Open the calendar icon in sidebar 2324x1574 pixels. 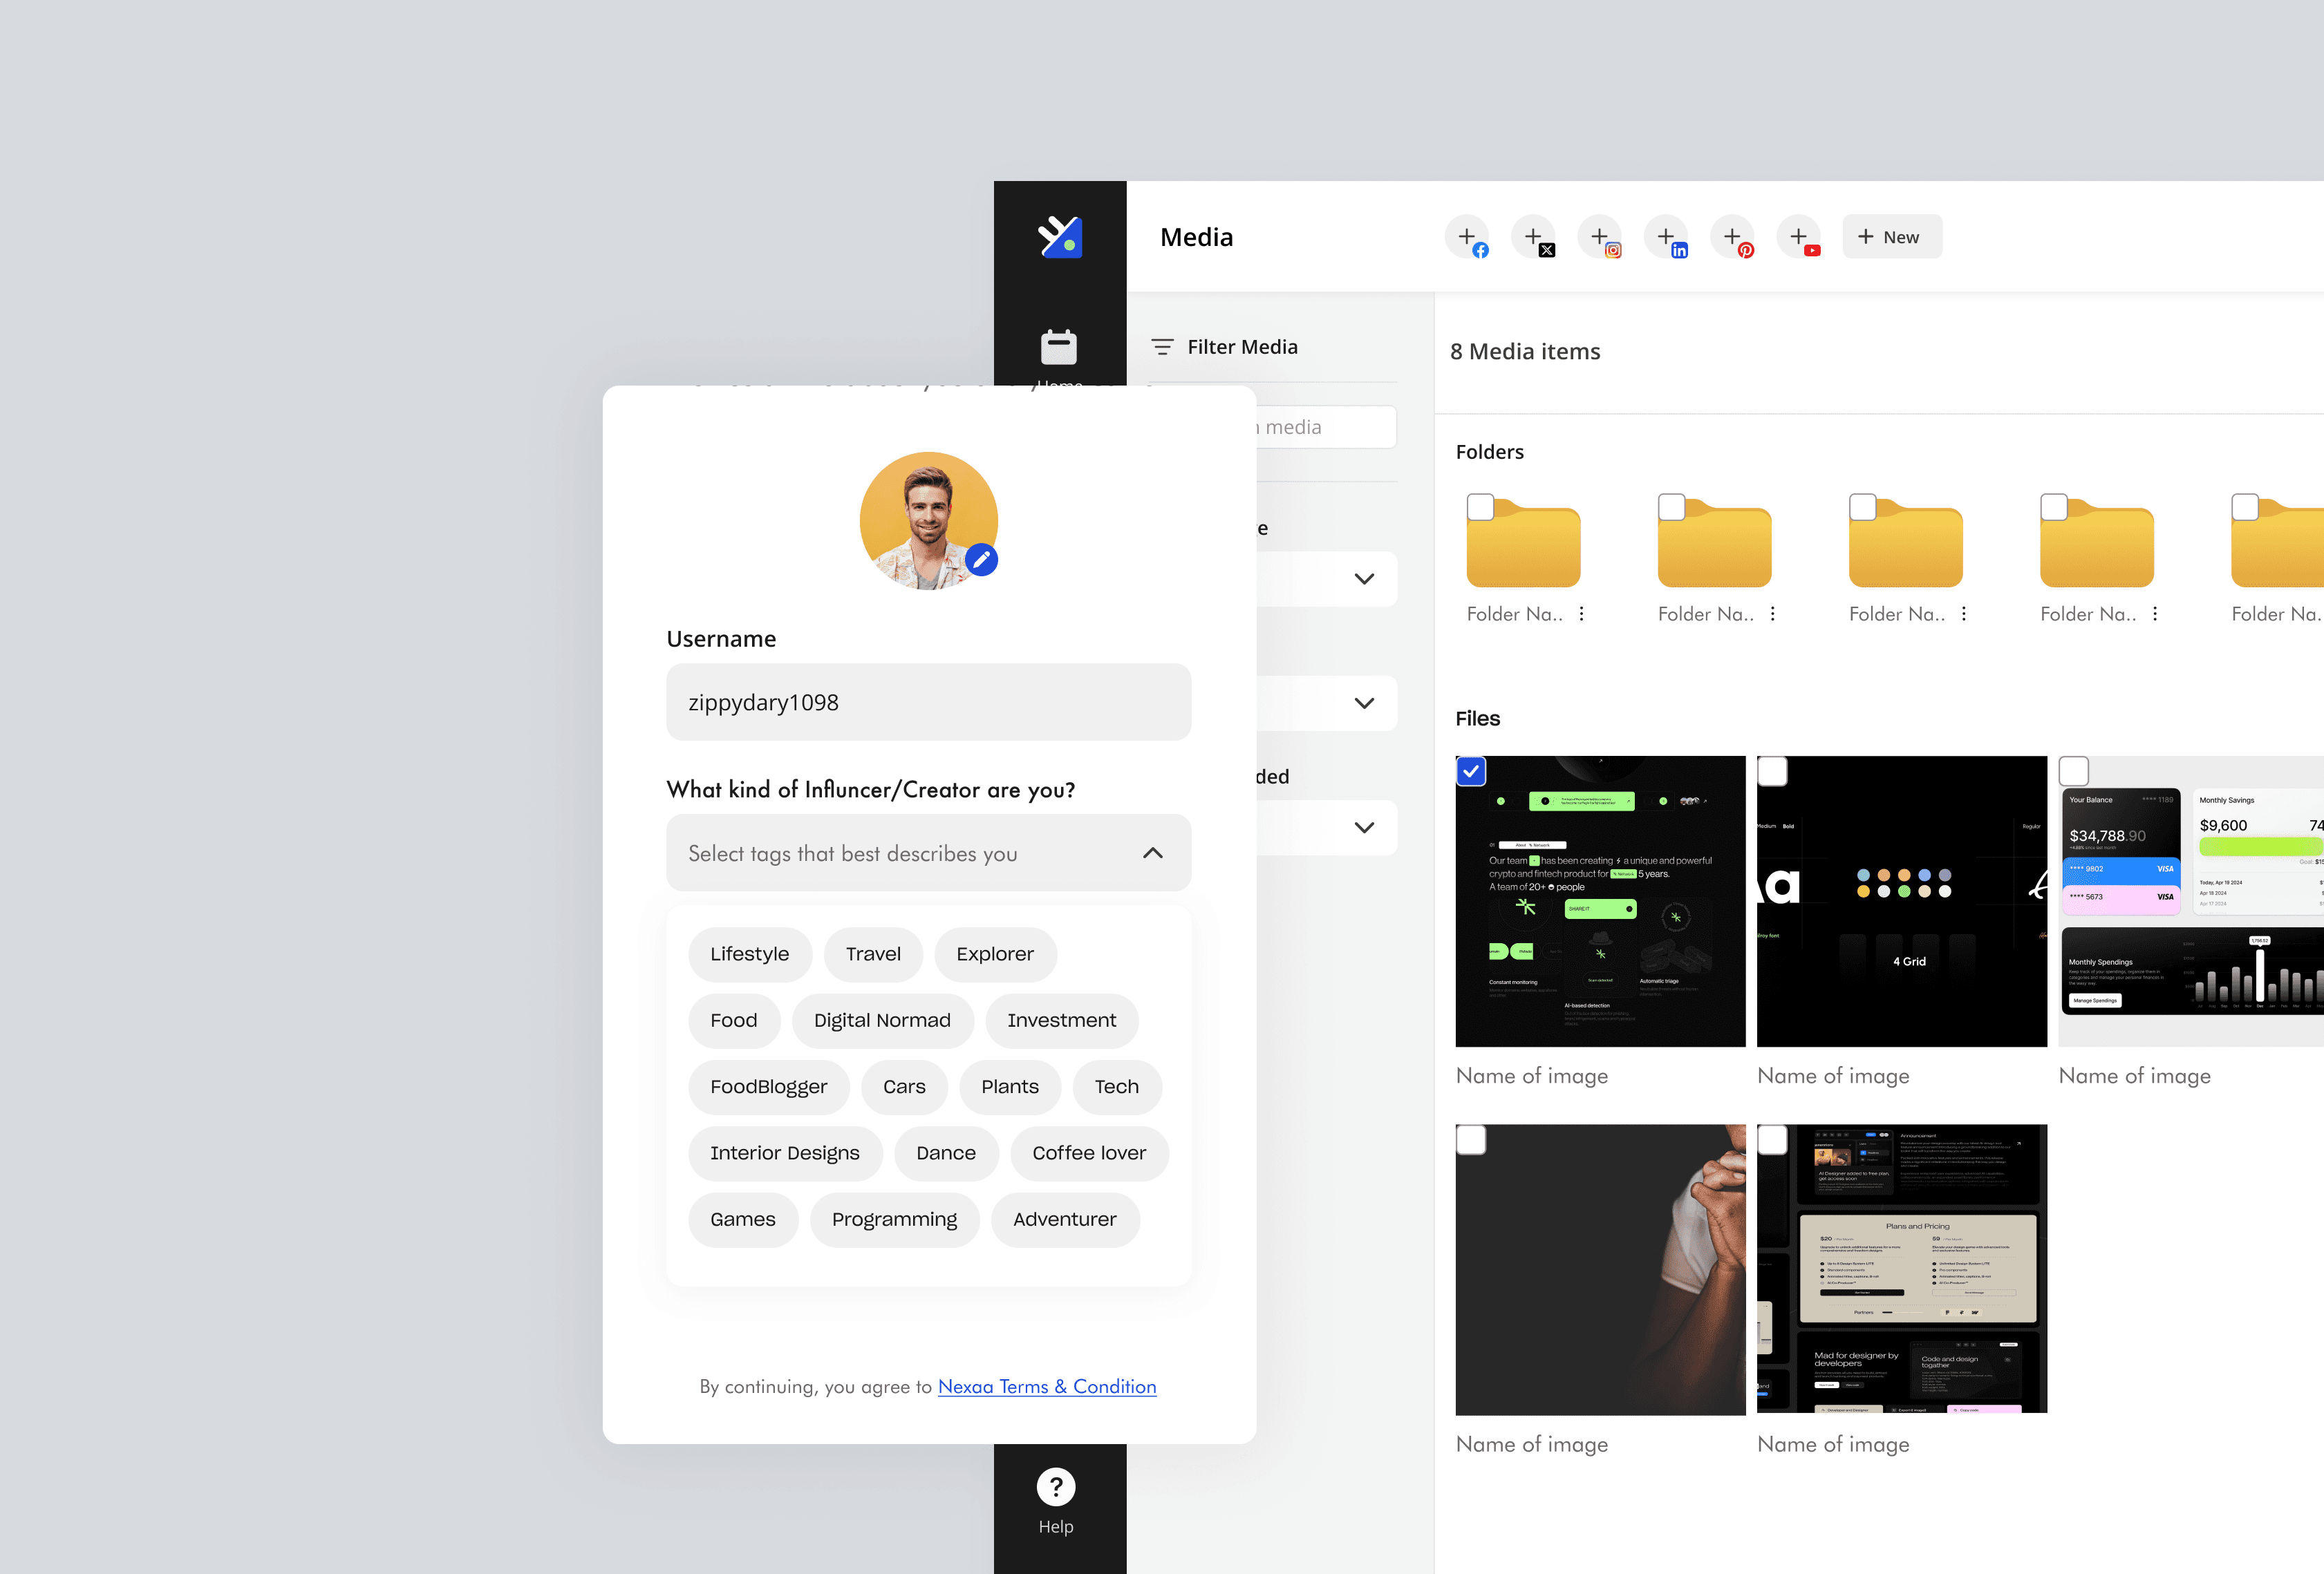click(x=1059, y=347)
